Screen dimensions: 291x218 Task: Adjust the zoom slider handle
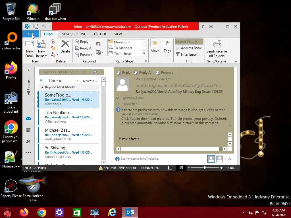pos(205,168)
